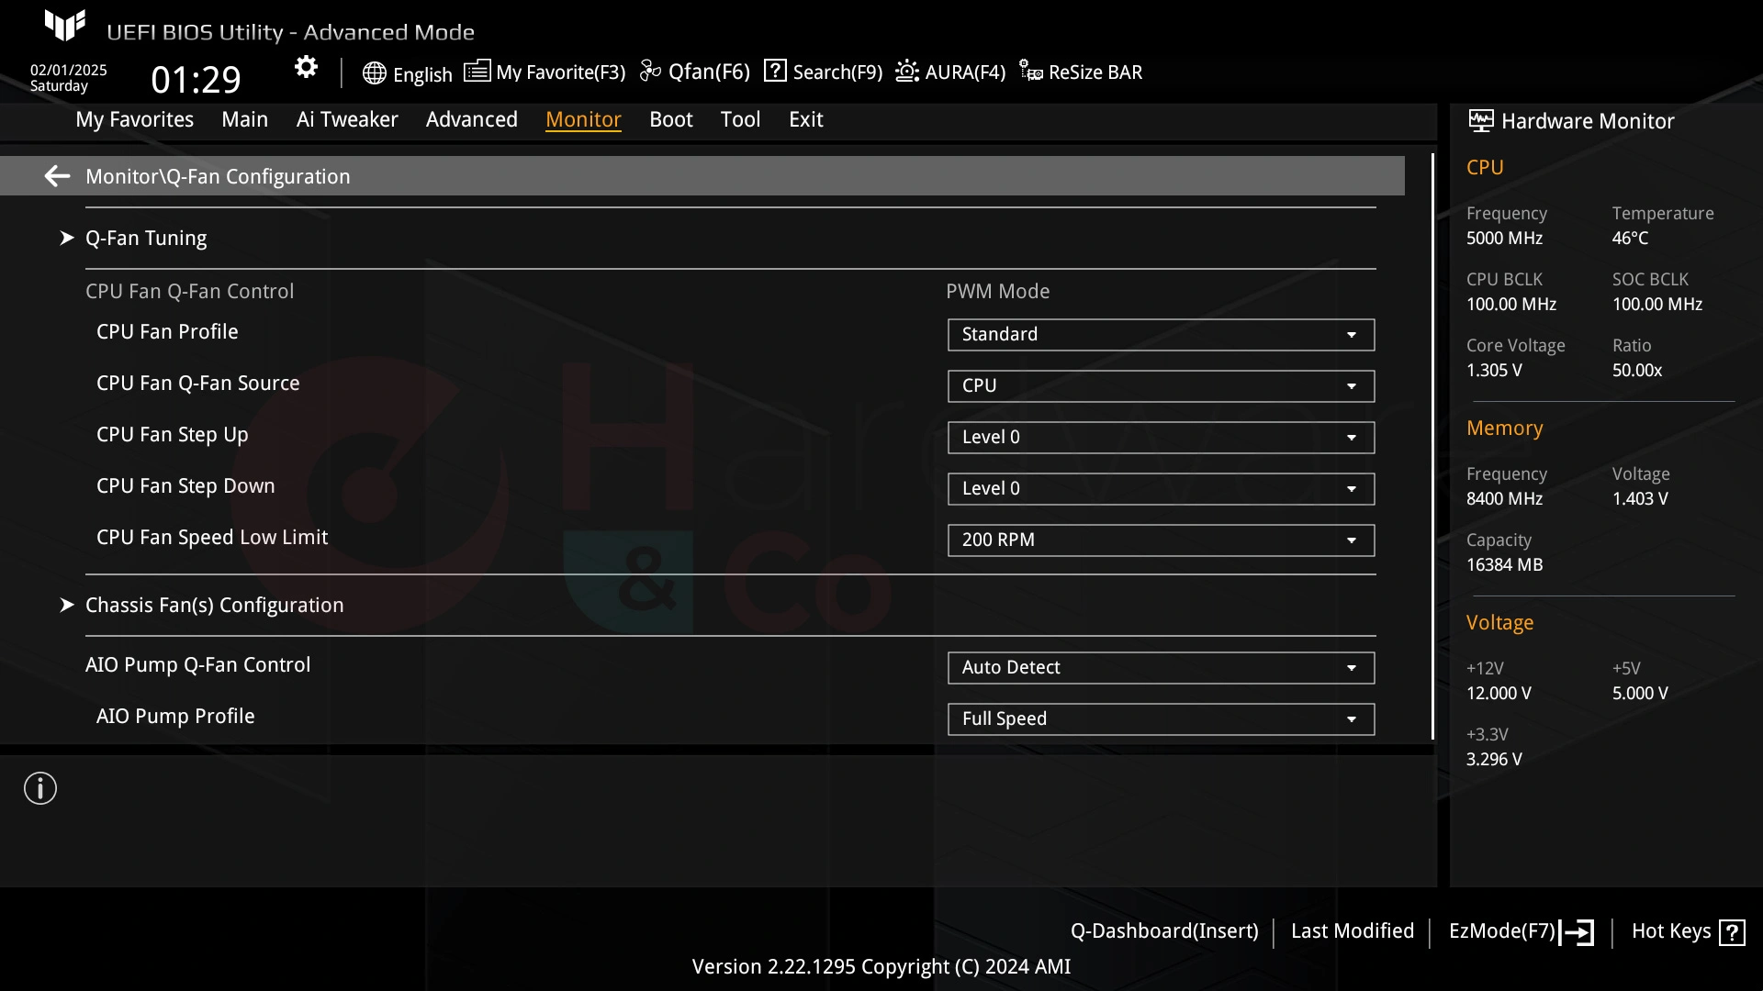The image size is (1763, 991).
Task: Switch to the My Favorites tab
Action: tap(134, 119)
